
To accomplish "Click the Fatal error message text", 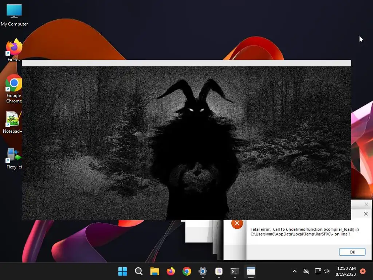I will coord(305,232).
